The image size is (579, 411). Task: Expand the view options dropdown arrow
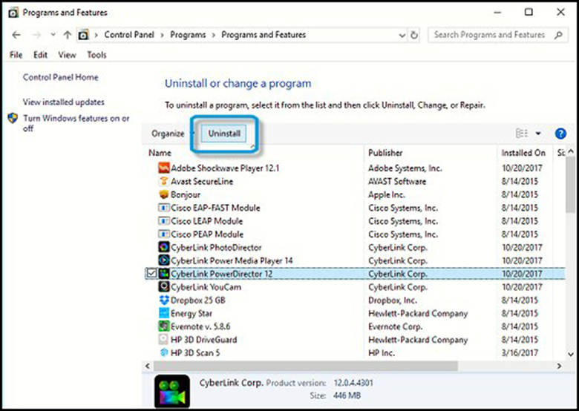pyautogui.click(x=538, y=134)
